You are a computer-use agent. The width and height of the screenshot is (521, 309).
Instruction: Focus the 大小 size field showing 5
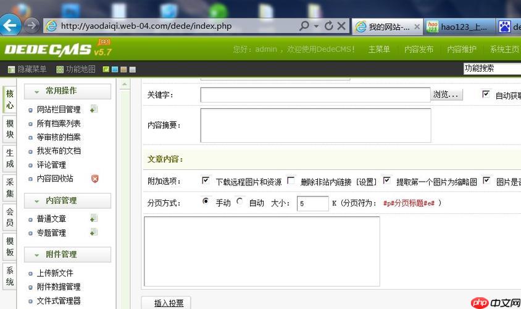coord(313,203)
